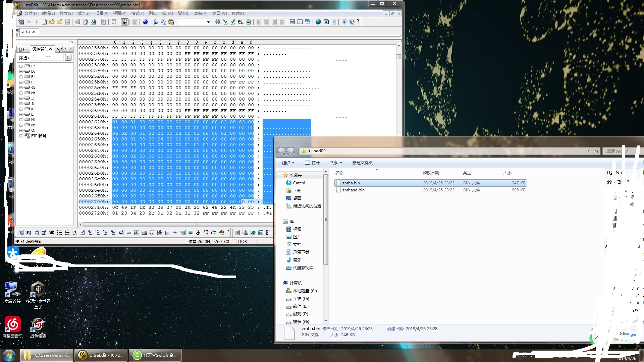Click the color table grid icon in the bottom toolbar
644x362 pixels.
(x=237, y=233)
